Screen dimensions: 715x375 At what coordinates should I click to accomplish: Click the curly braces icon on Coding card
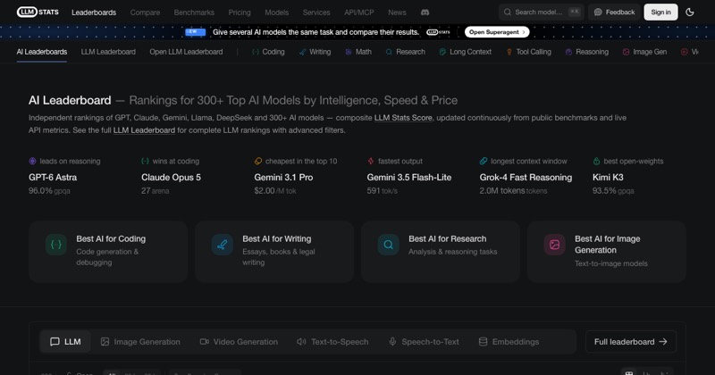pyautogui.click(x=56, y=245)
